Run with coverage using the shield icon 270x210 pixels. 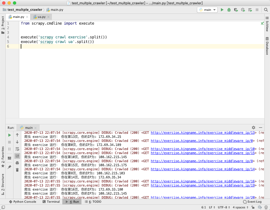point(236,10)
